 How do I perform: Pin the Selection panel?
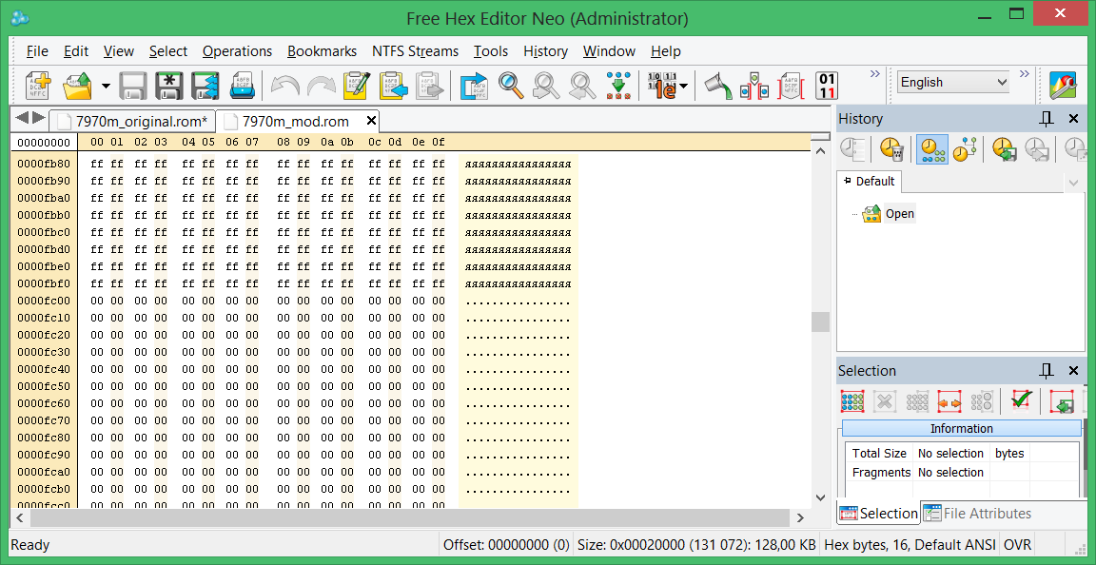1047,371
